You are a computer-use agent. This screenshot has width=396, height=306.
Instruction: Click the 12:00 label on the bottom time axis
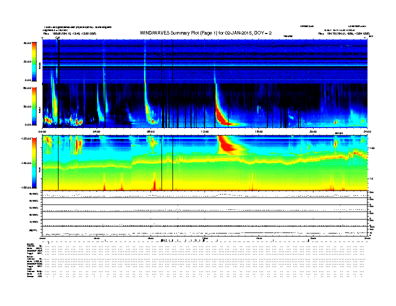point(204,238)
